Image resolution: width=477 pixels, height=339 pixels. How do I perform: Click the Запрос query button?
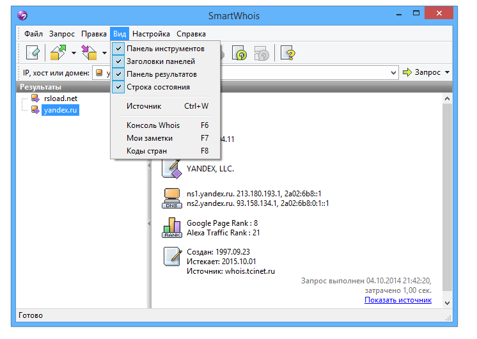click(421, 72)
